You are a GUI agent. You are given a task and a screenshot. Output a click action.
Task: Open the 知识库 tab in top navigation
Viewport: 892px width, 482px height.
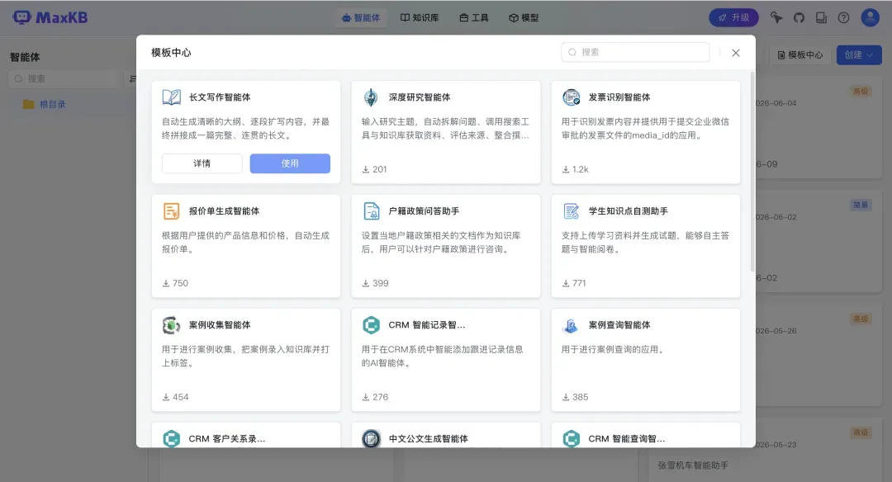click(x=420, y=17)
